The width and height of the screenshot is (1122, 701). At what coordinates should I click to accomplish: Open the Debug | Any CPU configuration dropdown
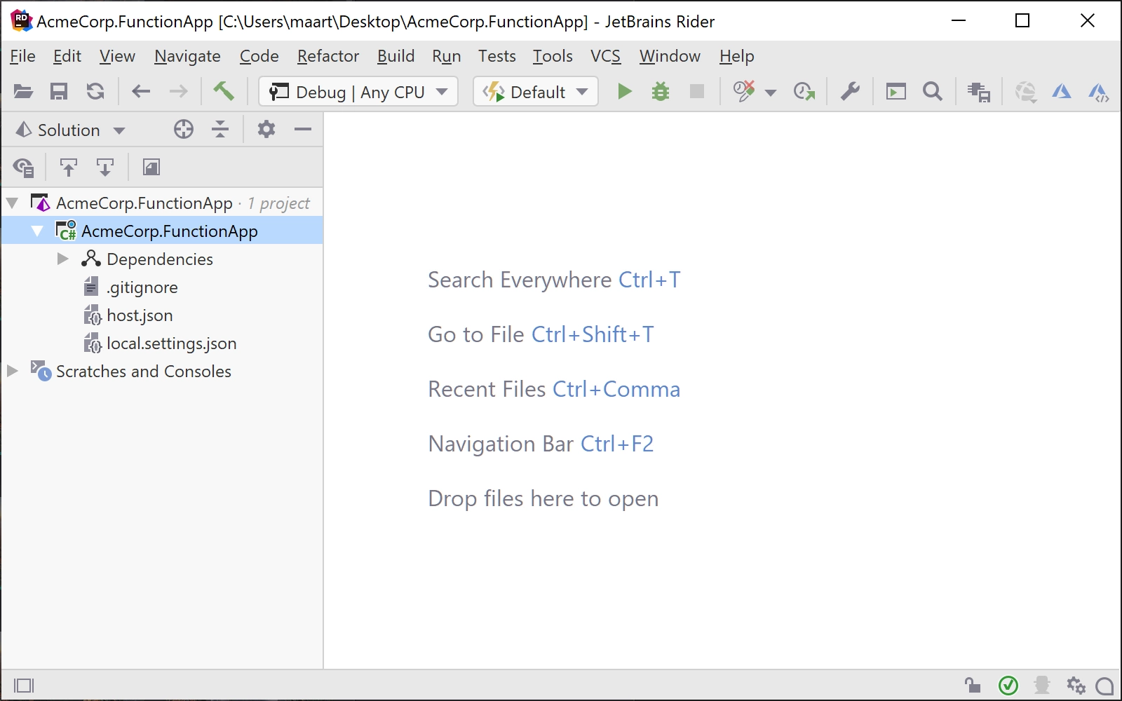(x=358, y=92)
